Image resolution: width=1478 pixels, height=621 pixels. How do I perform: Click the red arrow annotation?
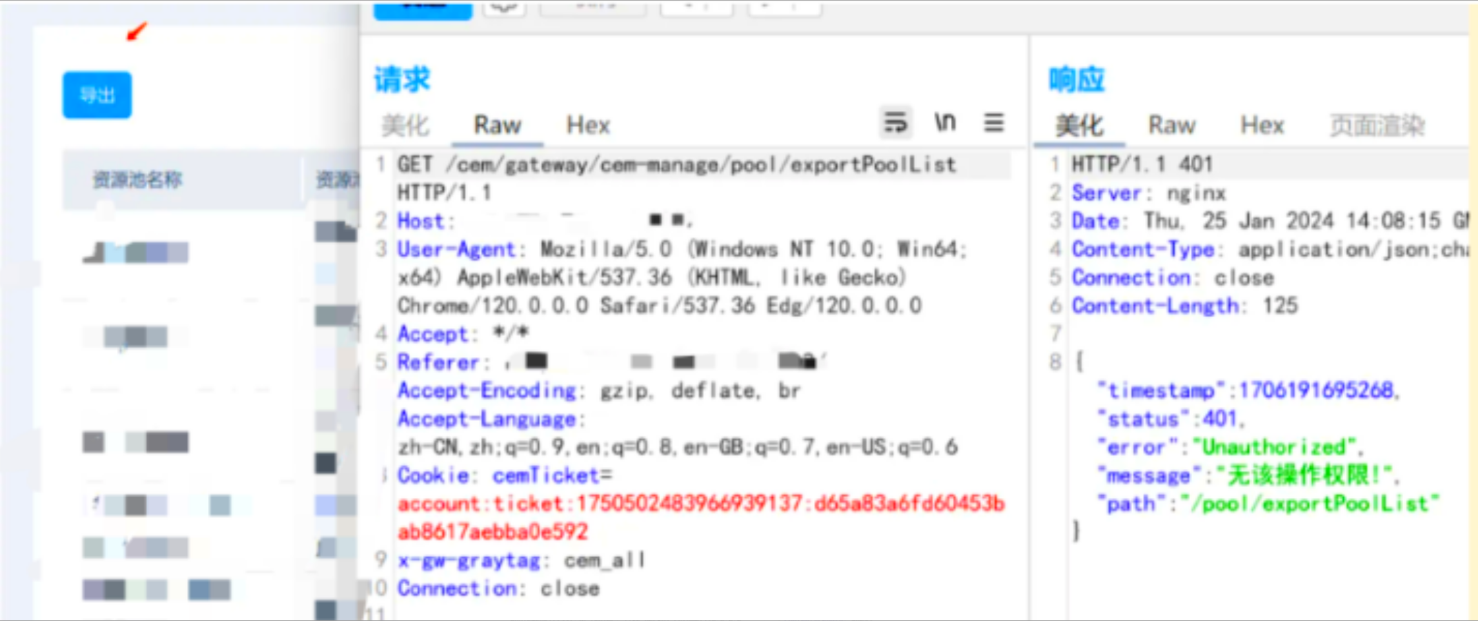[136, 32]
